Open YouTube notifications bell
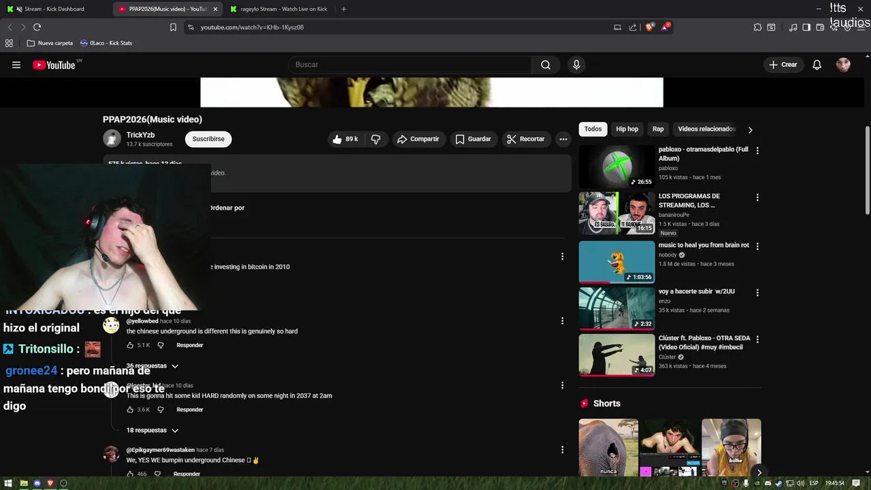The image size is (871, 490). [x=817, y=65]
